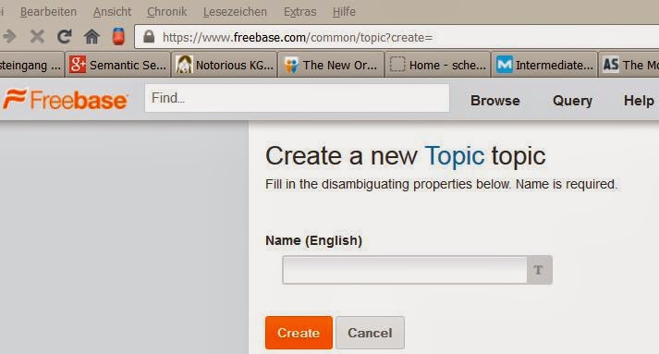Click the Name (English) label
Image resolution: width=659 pixels, height=354 pixels.
[x=313, y=240]
